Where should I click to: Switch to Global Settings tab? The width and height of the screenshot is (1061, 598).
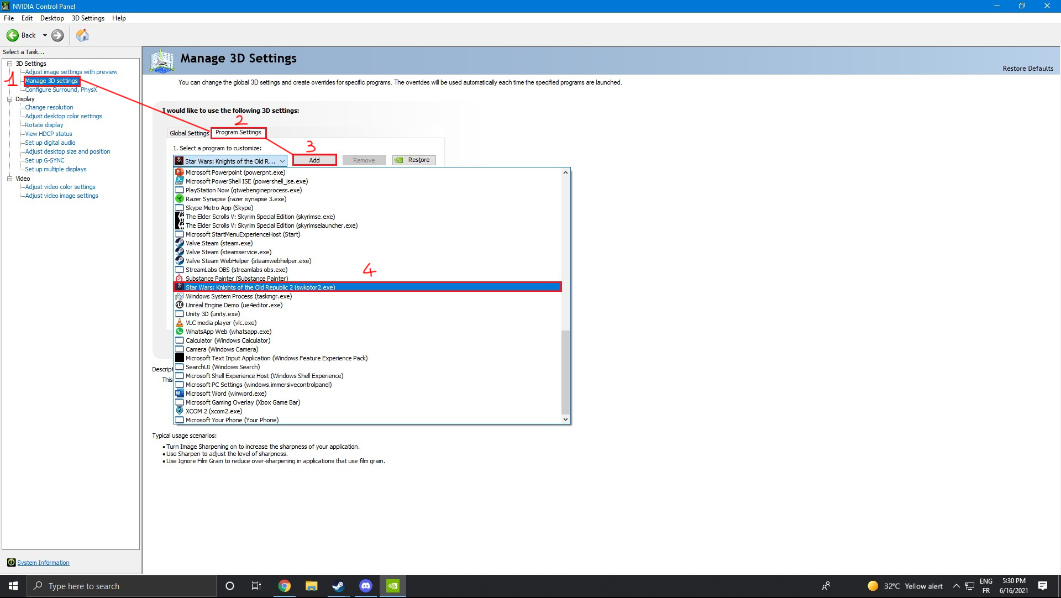(189, 133)
